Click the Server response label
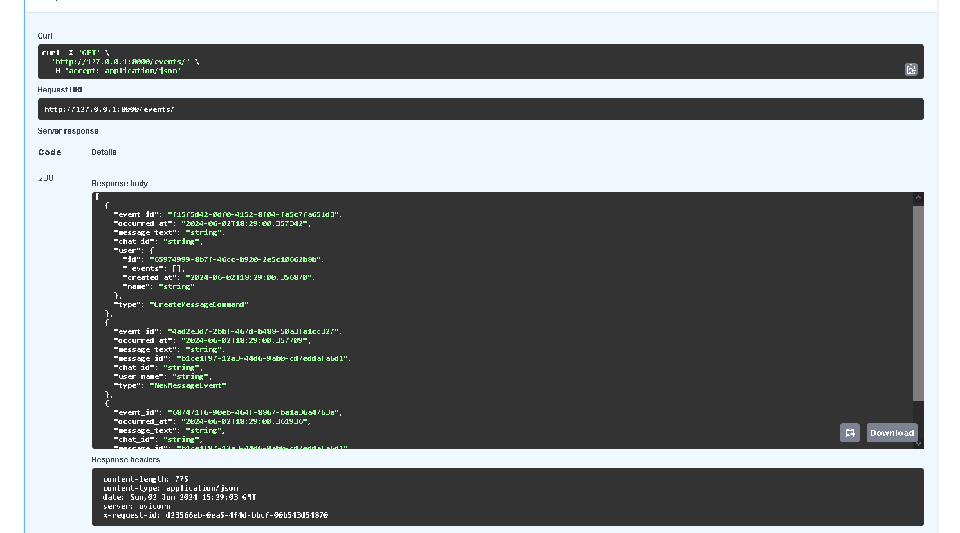 coord(68,131)
